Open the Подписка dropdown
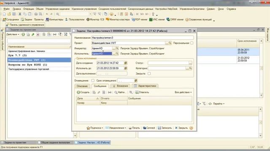Viewport: 270px width, 151px height. 94,128
